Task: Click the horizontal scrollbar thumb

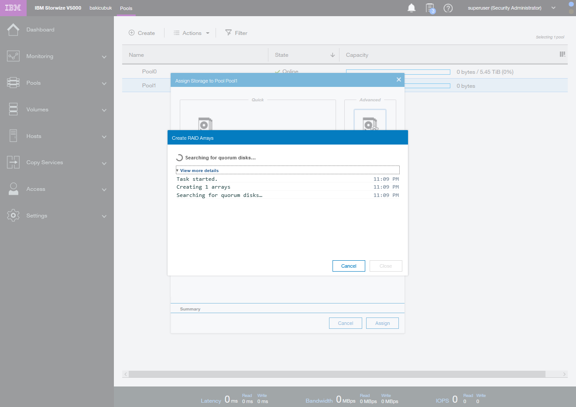Action: click(337, 374)
